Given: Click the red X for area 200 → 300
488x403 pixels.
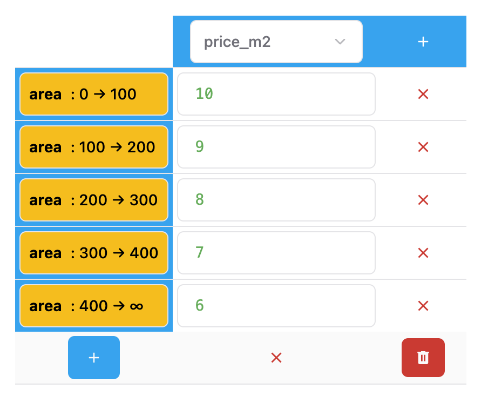Looking at the screenshot, I should 423,200.
